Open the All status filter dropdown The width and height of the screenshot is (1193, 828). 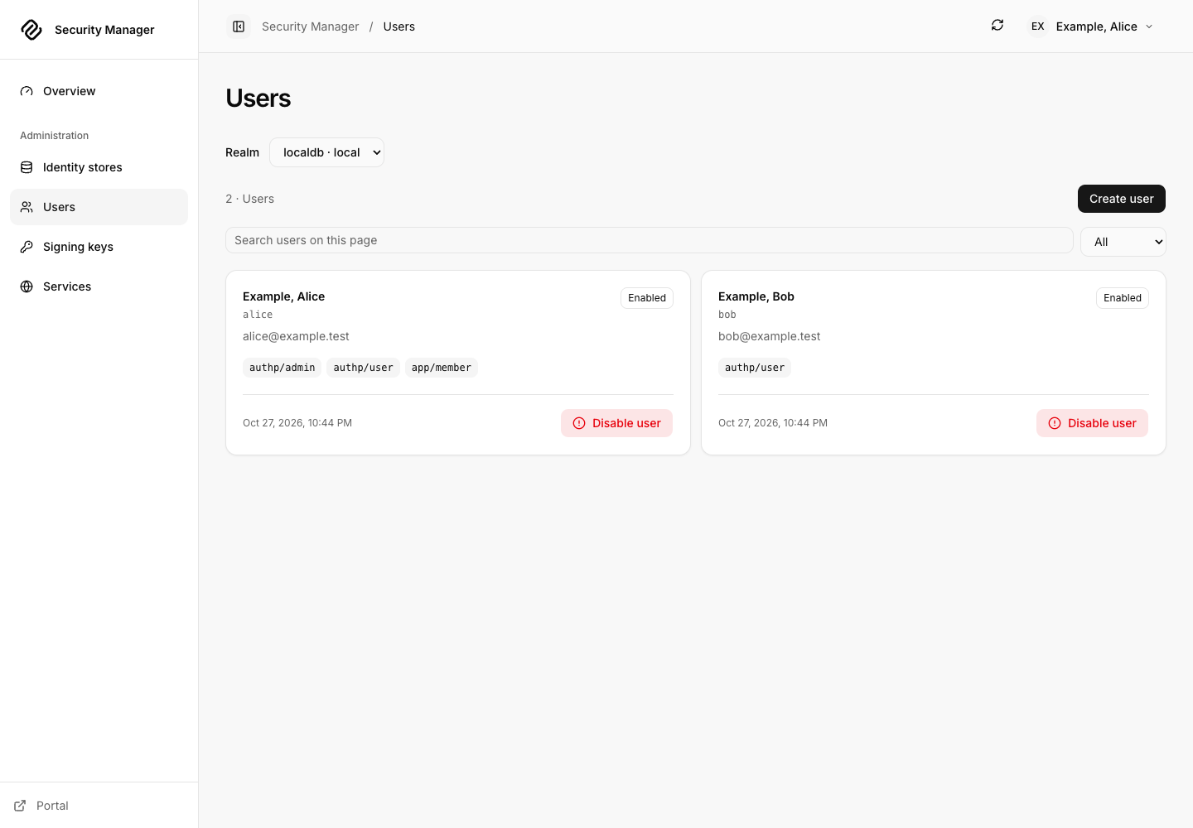[x=1123, y=242]
